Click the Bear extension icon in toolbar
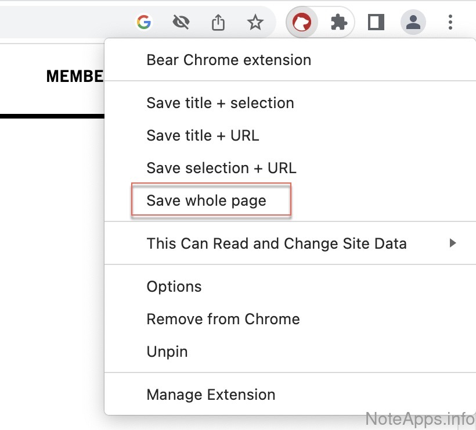Image resolution: width=476 pixels, height=430 pixels. 302,23
